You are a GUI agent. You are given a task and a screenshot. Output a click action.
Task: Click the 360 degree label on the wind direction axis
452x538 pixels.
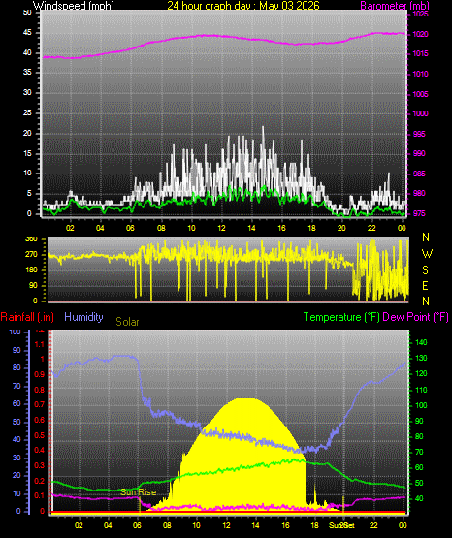click(x=31, y=239)
